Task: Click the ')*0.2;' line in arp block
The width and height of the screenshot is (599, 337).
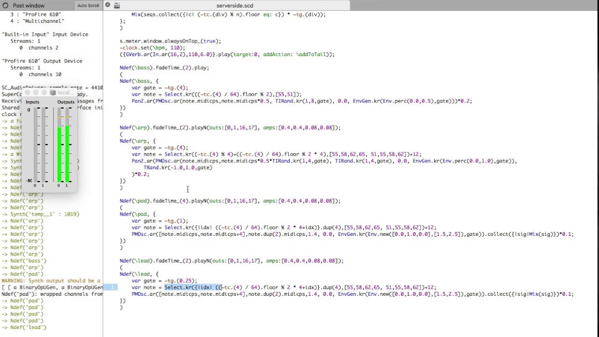Action: click(x=140, y=174)
